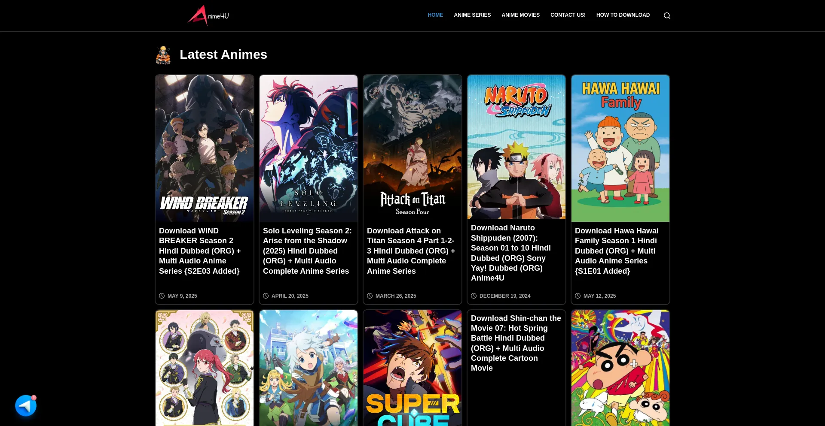
Task: Open the CONTACT US! page
Action: click(568, 15)
